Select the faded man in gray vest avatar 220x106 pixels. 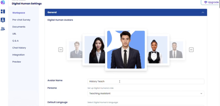tap(75, 50)
